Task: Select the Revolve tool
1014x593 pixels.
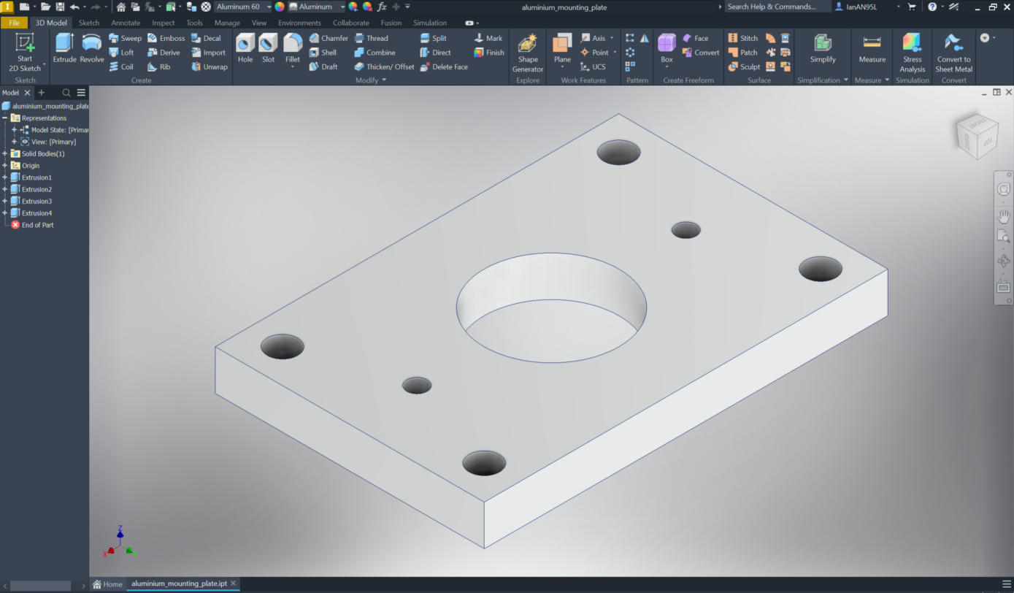Action: point(92,49)
